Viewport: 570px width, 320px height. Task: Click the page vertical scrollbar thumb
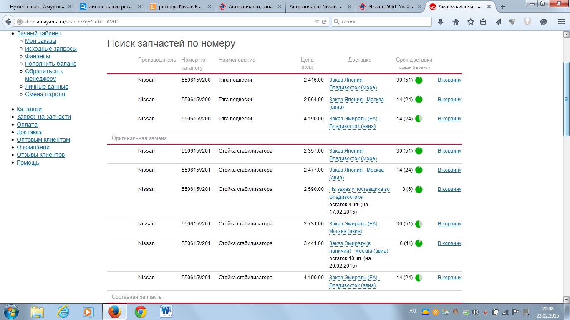(x=566, y=99)
